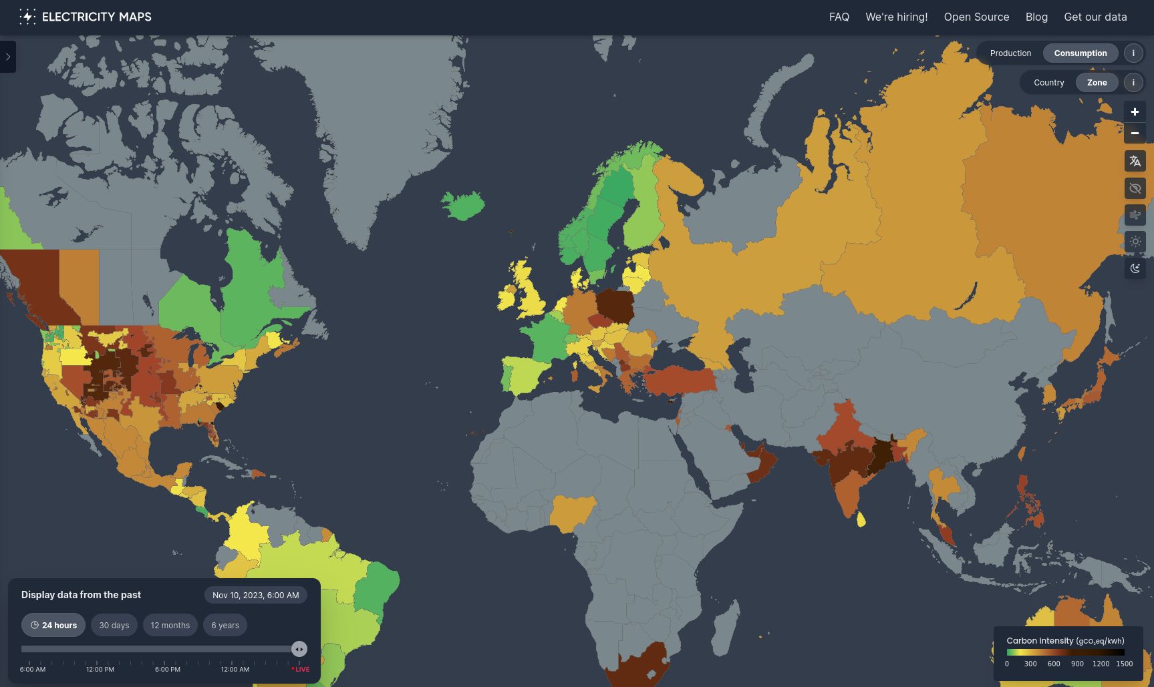Enable dark mode with the moon icon
This screenshot has width=1154, height=687.
1136,268
